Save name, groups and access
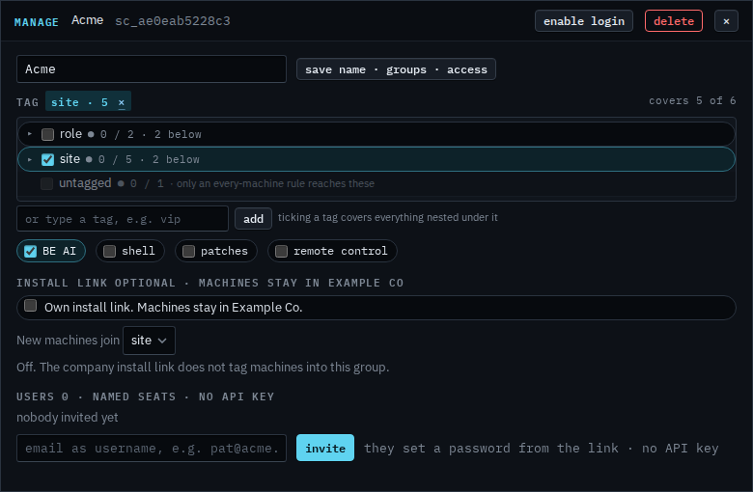753x492 pixels. 396,69
